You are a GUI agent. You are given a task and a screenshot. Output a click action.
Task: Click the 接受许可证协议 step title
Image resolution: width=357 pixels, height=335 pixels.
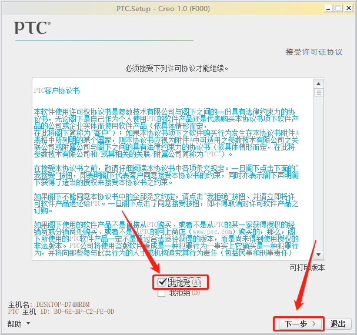pyautogui.click(x=313, y=52)
